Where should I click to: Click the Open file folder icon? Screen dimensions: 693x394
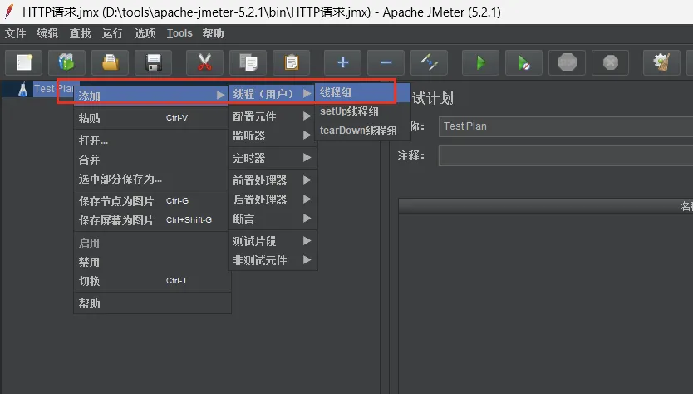coord(110,62)
